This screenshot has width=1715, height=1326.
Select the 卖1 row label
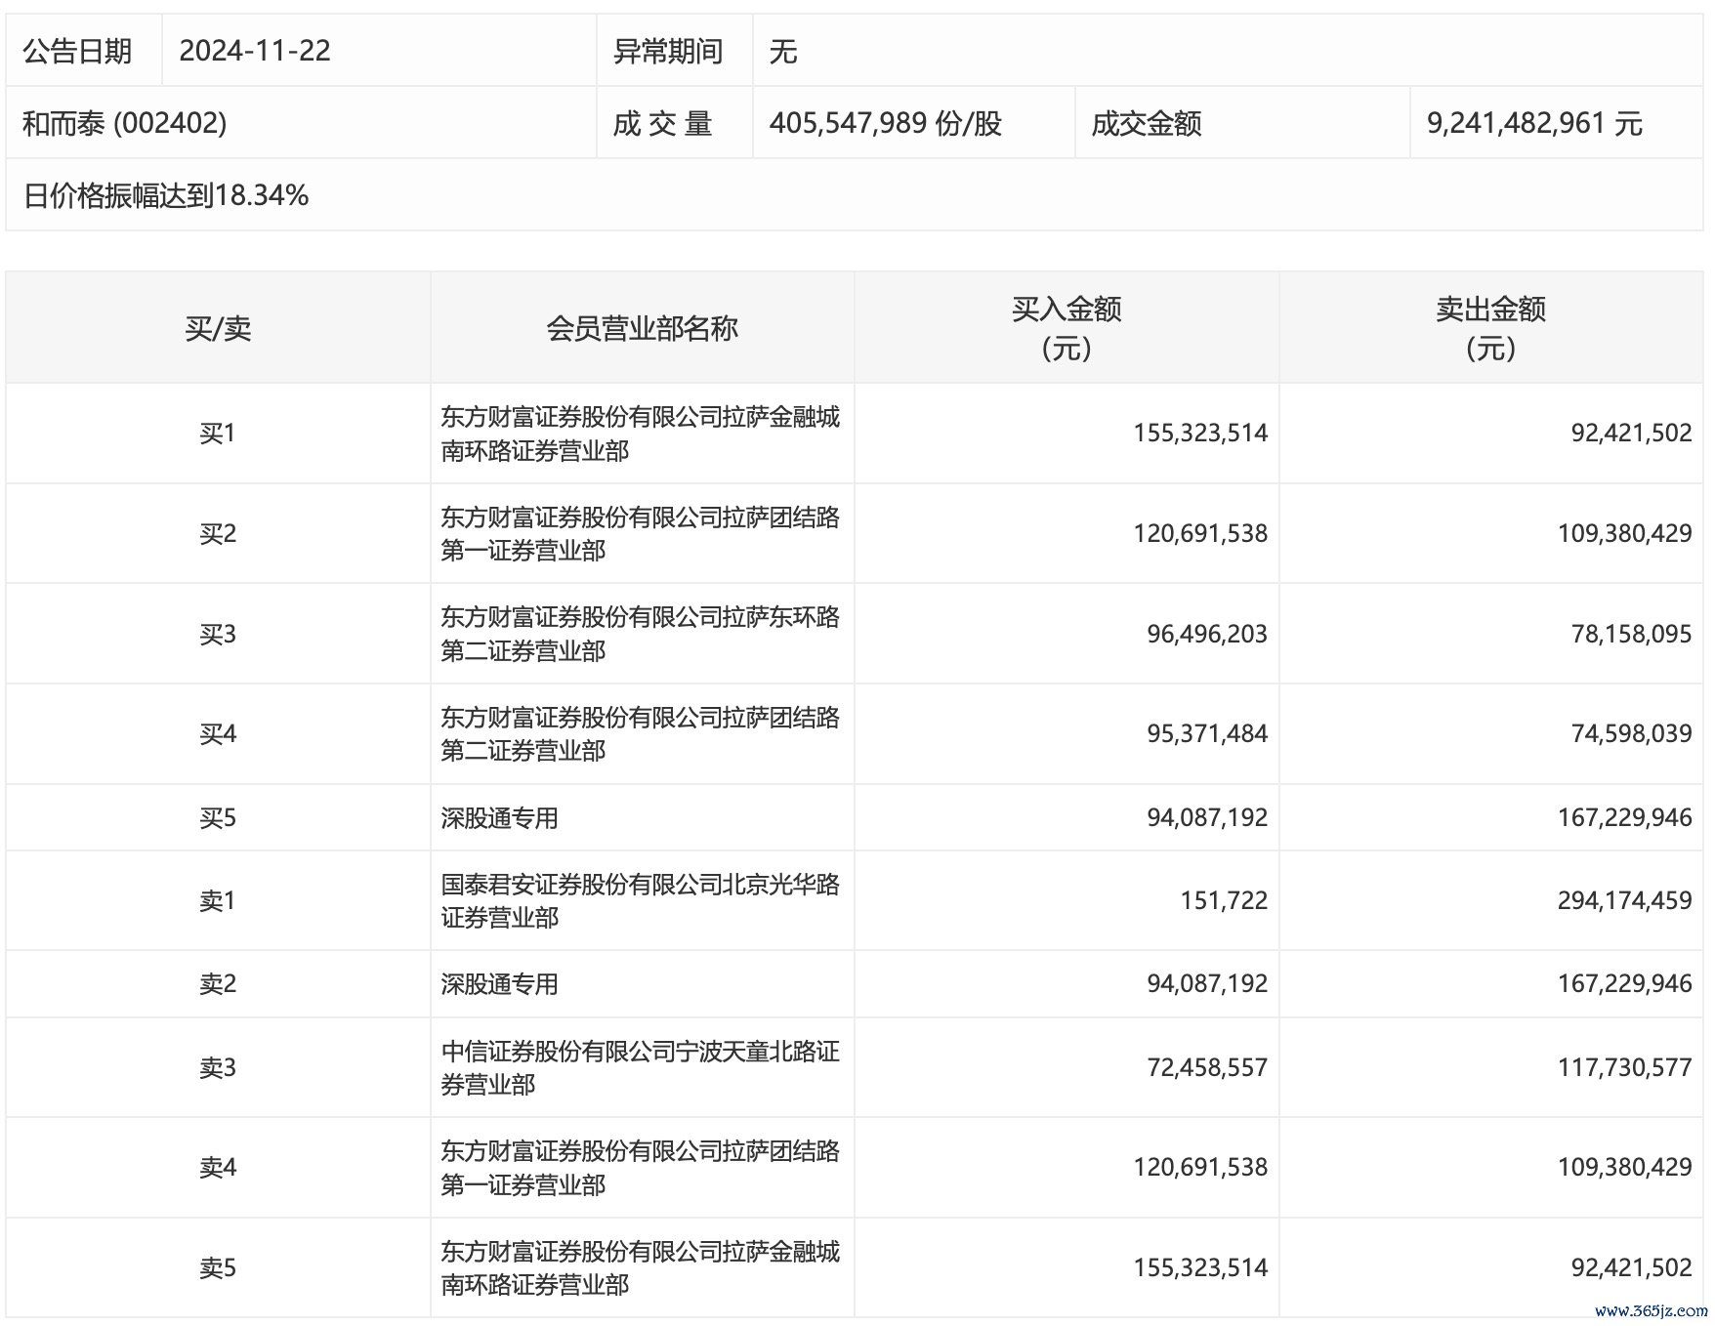(x=218, y=900)
